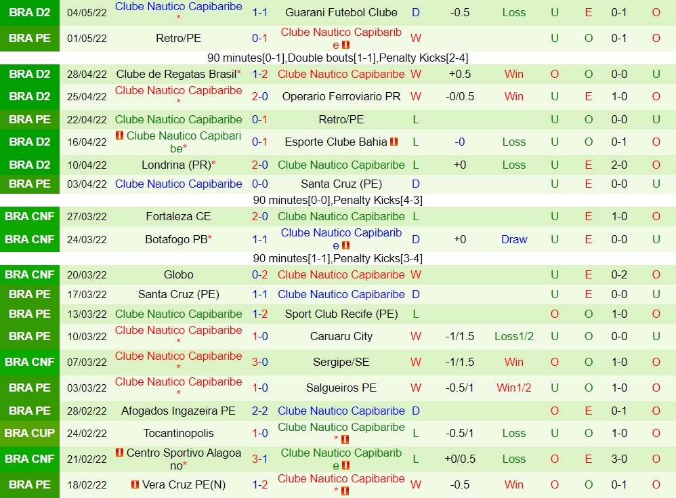The height and width of the screenshot is (498, 676).
Task: Click penalty note '90 minutes[0-0],Penalty Kicks[4-3]'
Action: [337, 200]
